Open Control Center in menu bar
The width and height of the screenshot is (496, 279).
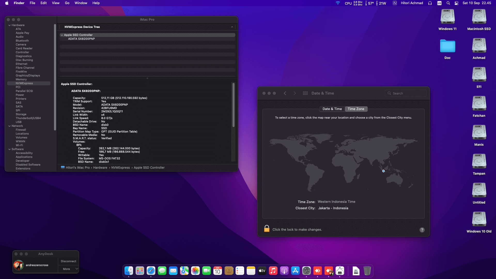click(x=456, y=3)
